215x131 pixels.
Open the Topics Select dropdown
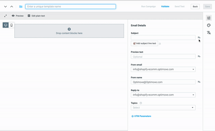(x=163, y=108)
